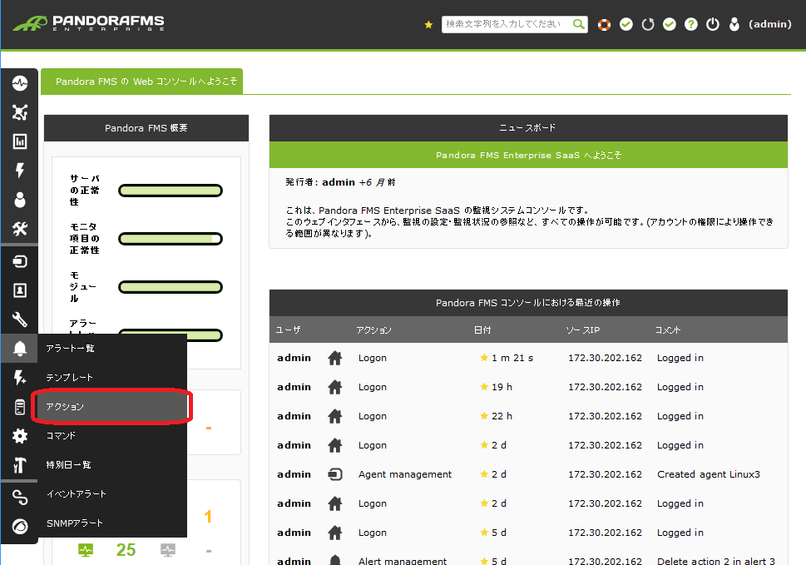Viewport: 806px width, 565px height.
Task: Open the Monitoring heartbeat icon in sidebar
Action: (19, 83)
